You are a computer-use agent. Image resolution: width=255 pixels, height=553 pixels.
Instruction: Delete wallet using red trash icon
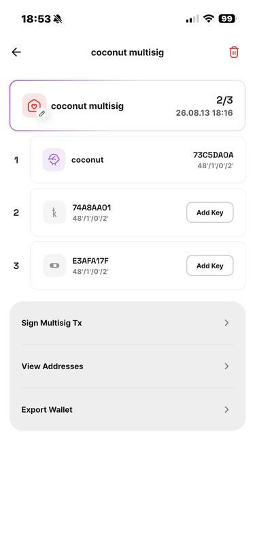[x=234, y=52]
